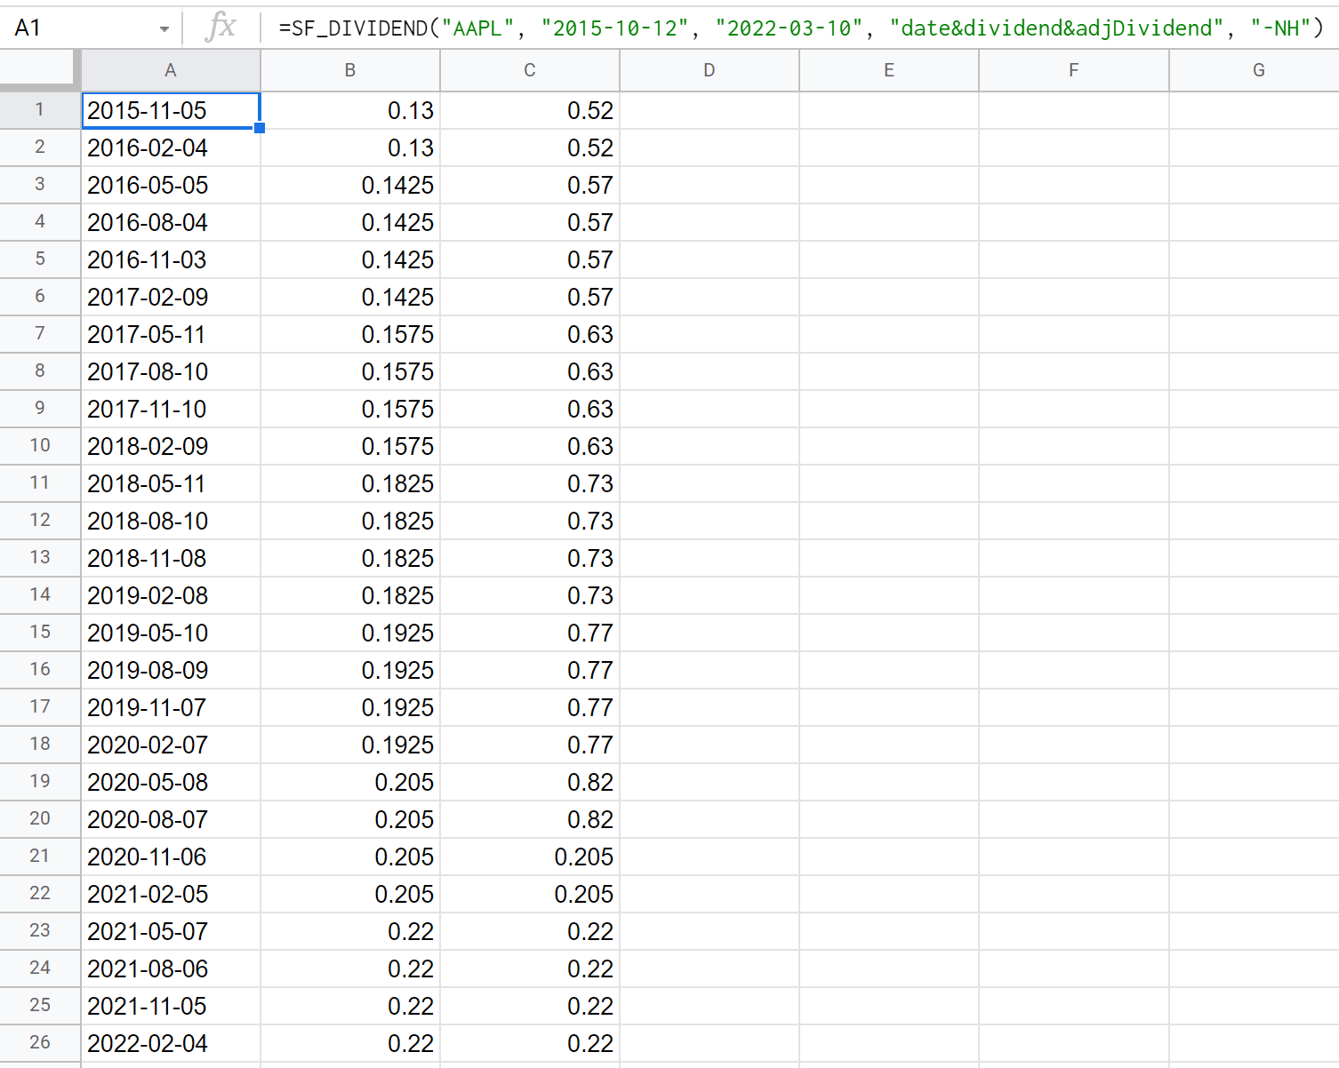Click empty cell D1
Viewport: 1339px width, 1068px height.
[x=710, y=110]
